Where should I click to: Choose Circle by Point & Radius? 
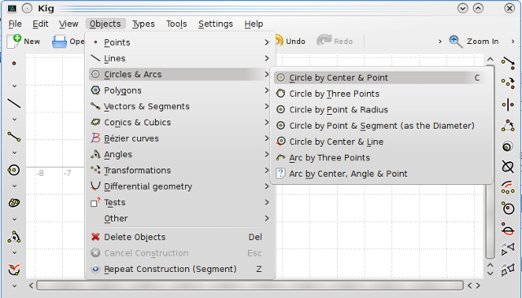(382, 110)
